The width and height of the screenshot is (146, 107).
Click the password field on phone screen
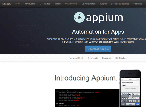point(130,85)
